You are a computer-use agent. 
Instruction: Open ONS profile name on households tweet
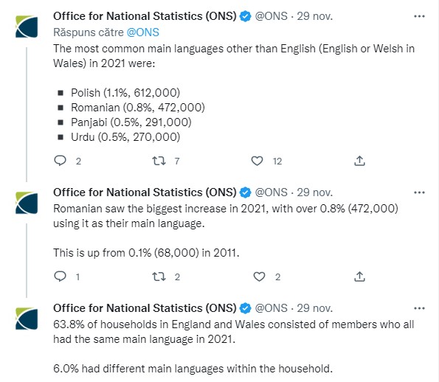pyautogui.click(x=145, y=308)
